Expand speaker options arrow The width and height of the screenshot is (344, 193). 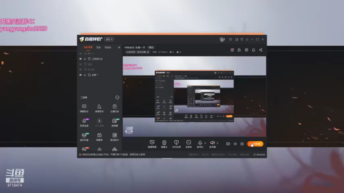coord(218,143)
